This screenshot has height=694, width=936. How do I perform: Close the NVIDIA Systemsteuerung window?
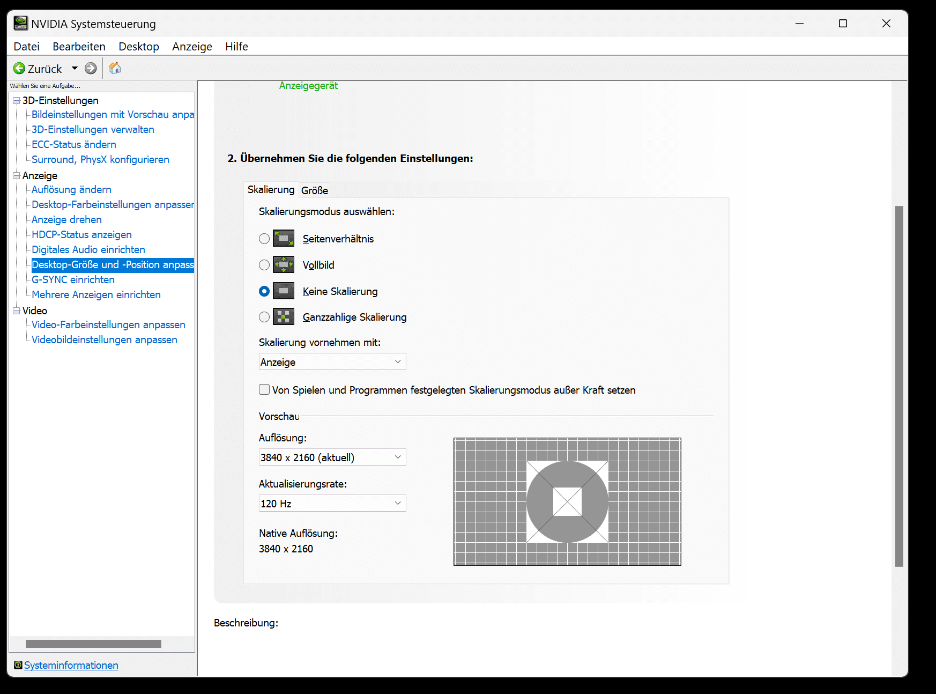click(x=886, y=24)
